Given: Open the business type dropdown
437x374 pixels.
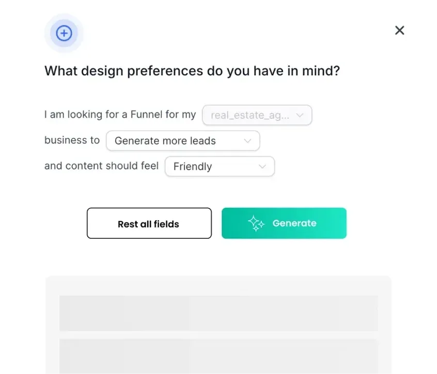Looking at the screenshot, I should pyautogui.click(x=257, y=115).
